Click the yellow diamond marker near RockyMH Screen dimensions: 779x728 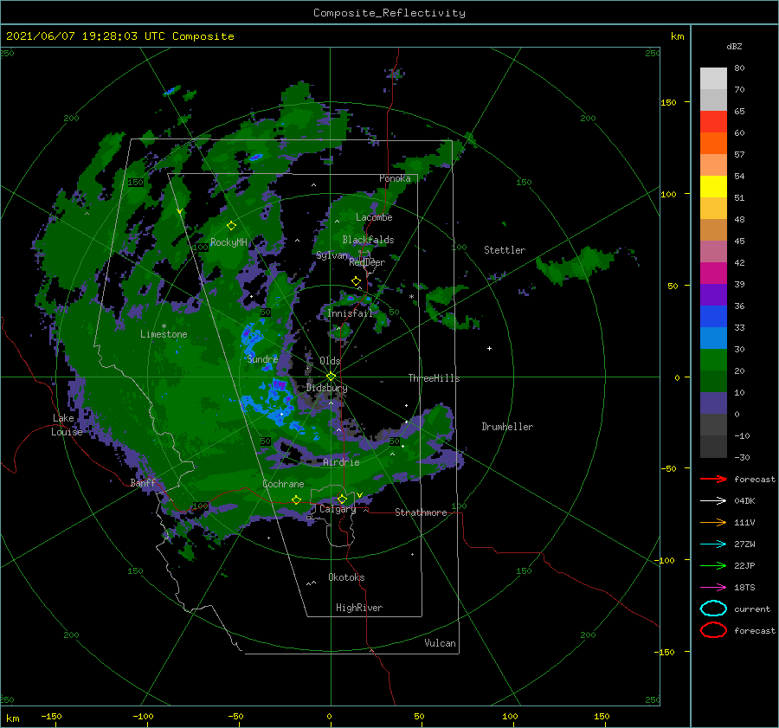point(231,226)
